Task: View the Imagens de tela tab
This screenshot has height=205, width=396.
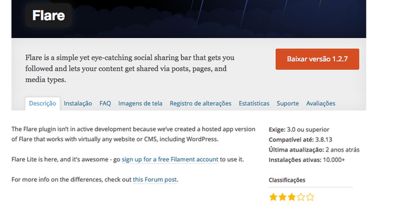Action: click(140, 103)
